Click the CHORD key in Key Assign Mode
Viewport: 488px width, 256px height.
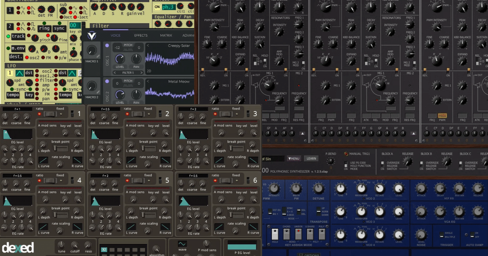point(286,234)
